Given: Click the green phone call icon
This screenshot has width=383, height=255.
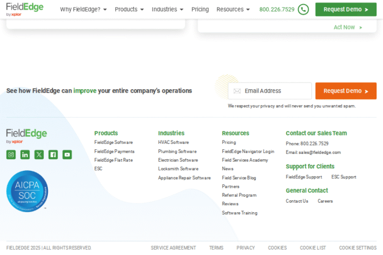Looking at the screenshot, I should [303, 9].
